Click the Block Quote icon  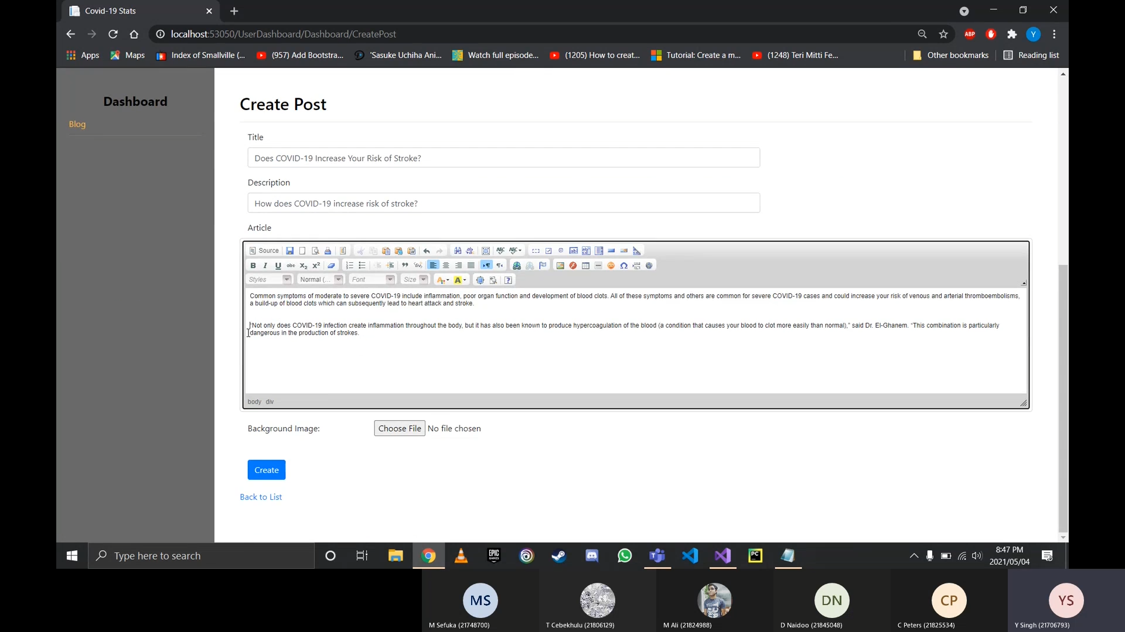click(405, 266)
